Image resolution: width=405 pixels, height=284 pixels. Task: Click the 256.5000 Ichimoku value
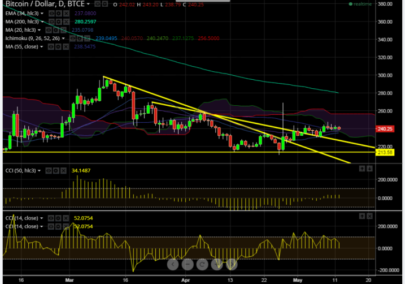(208, 38)
